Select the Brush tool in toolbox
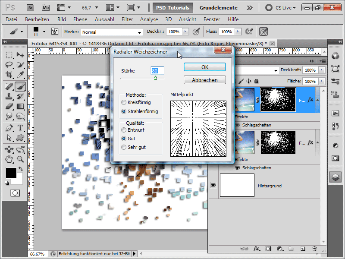This screenshot has height=259, width=345. [x=20, y=86]
